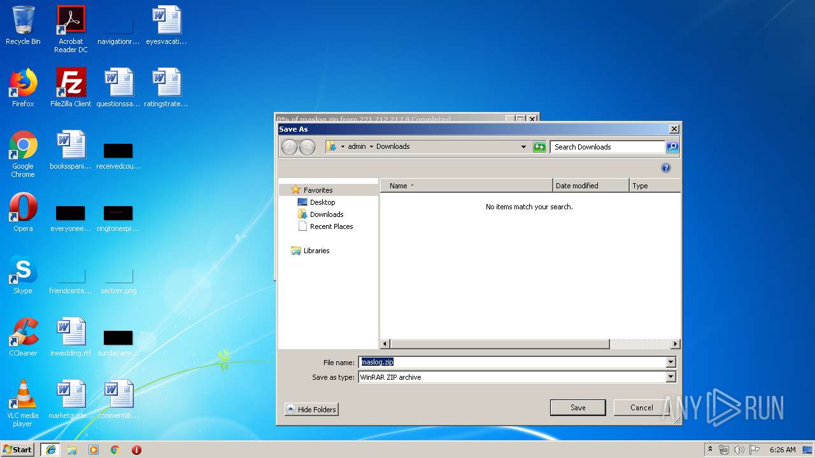
Task: Click the Cancel button
Action: click(x=641, y=408)
